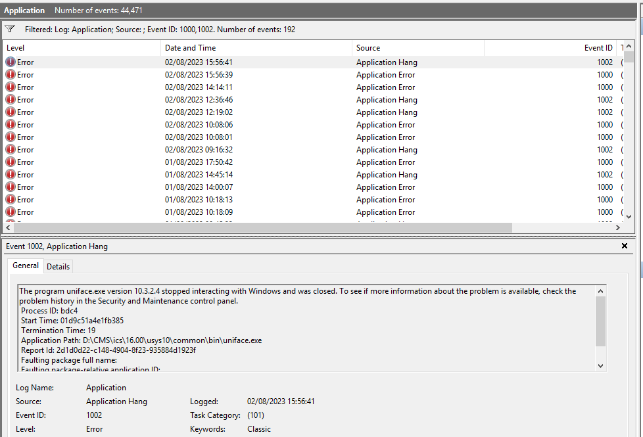The height and width of the screenshot is (437, 643).
Task: Click the up arrow of the description box scrollbar
Action: [x=600, y=290]
